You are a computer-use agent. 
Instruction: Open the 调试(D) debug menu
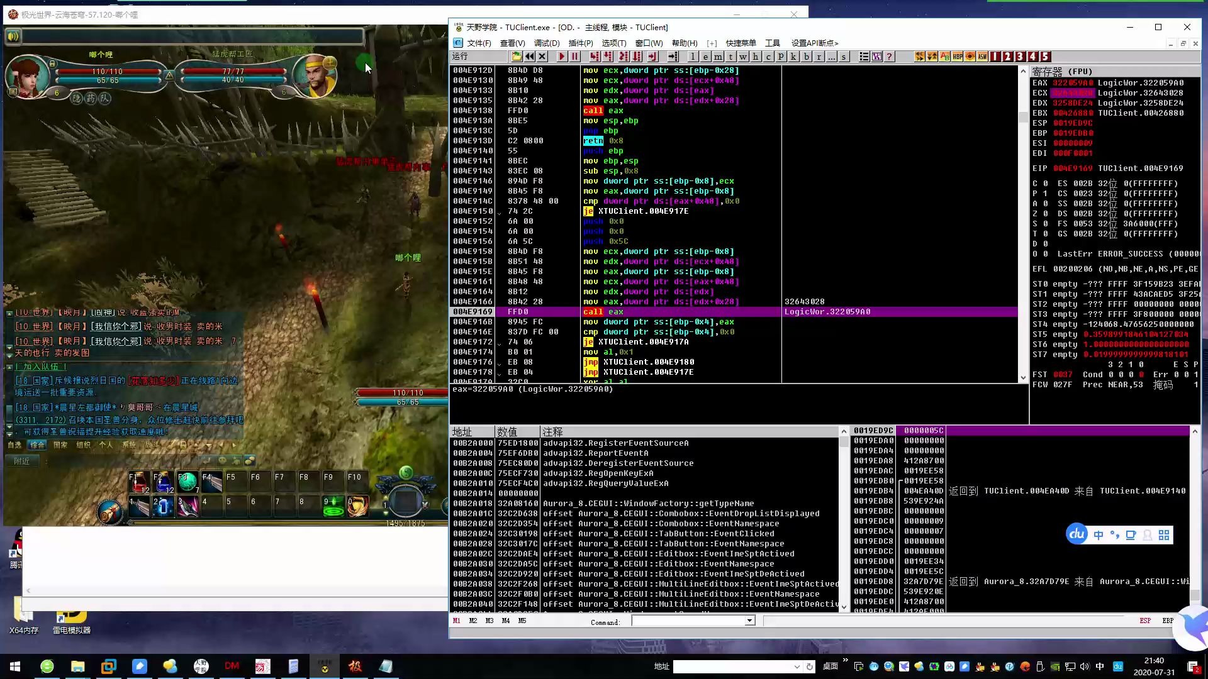coord(546,43)
